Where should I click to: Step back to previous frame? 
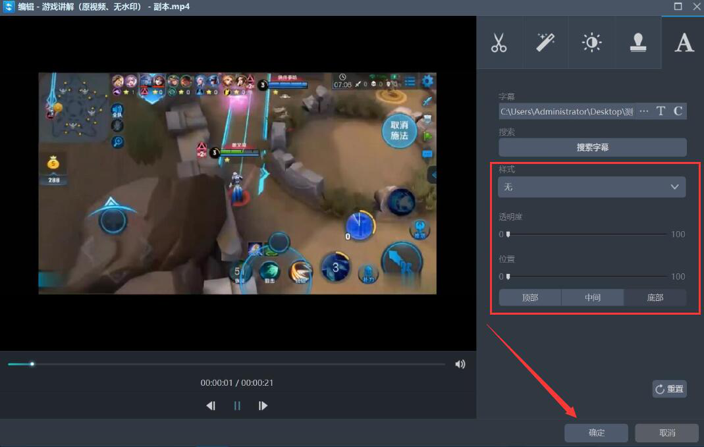[x=211, y=406]
